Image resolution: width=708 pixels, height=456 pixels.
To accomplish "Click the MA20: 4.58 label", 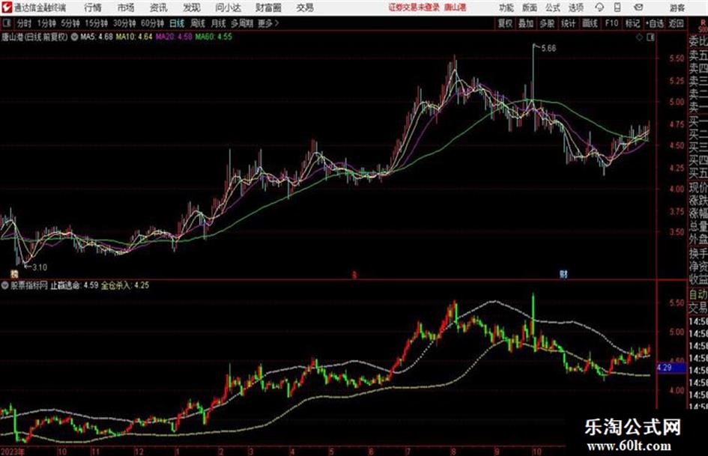I will [x=174, y=37].
